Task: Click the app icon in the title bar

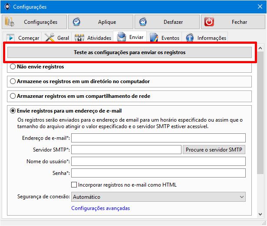Action: click(x=7, y=7)
